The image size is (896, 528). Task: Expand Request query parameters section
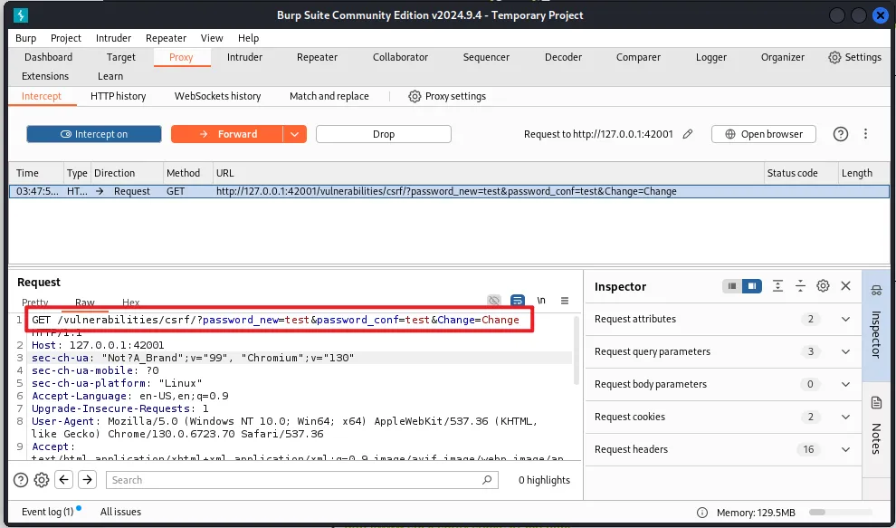click(845, 351)
